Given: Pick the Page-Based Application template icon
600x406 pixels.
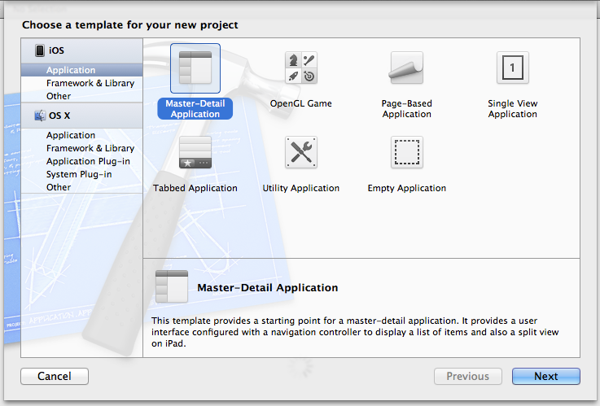Looking at the screenshot, I should (x=407, y=68).
